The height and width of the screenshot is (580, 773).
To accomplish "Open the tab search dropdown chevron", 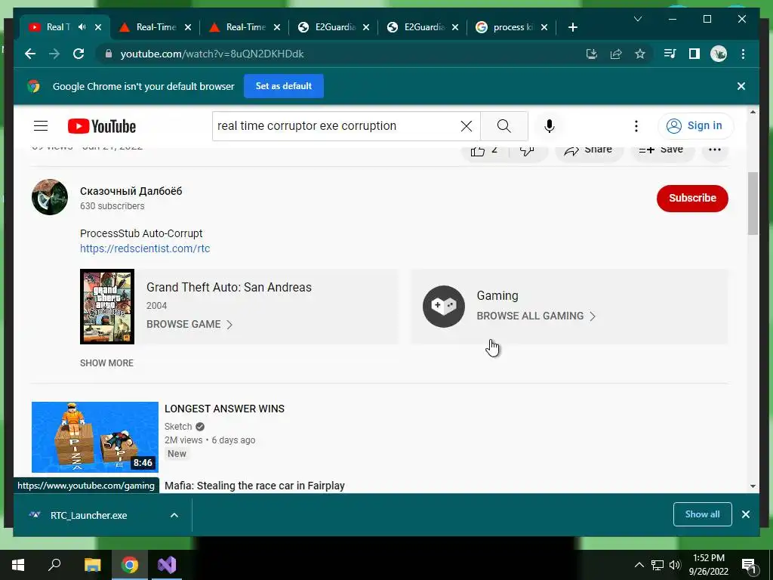I will pyautogui.click(x=637, y=19).
